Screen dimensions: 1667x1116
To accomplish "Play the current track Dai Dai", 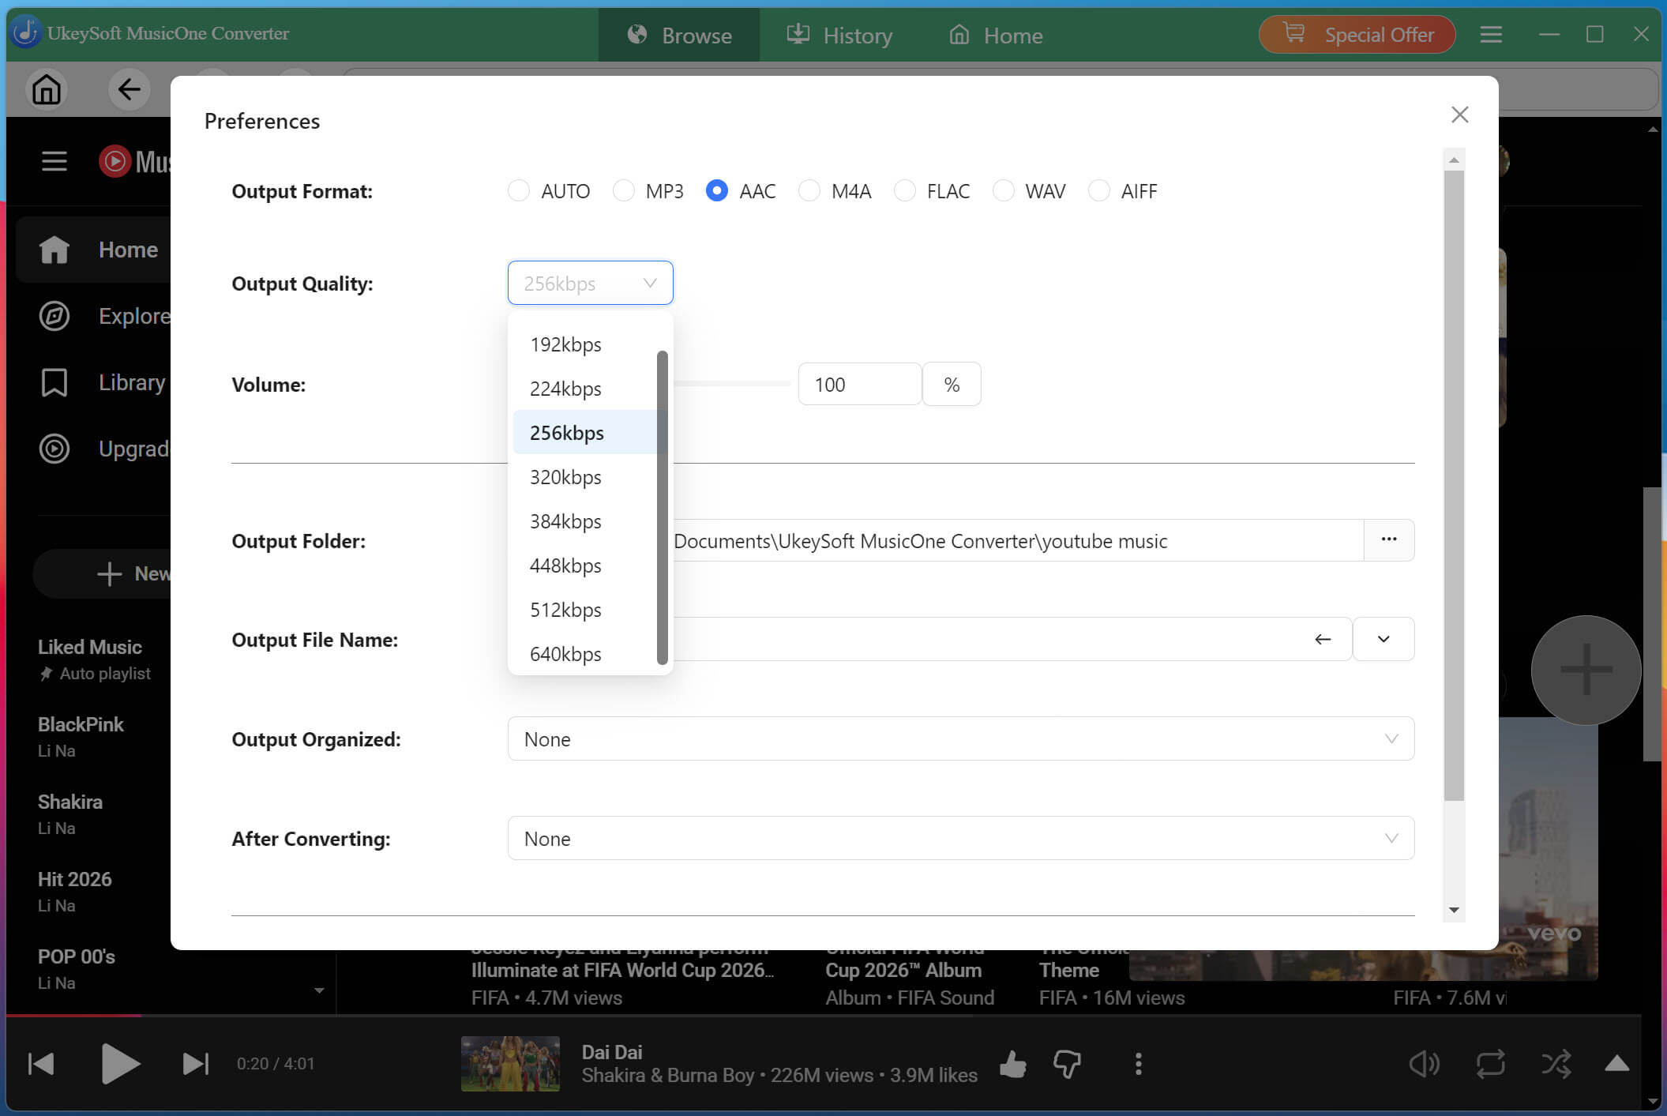I will 120,1064.
